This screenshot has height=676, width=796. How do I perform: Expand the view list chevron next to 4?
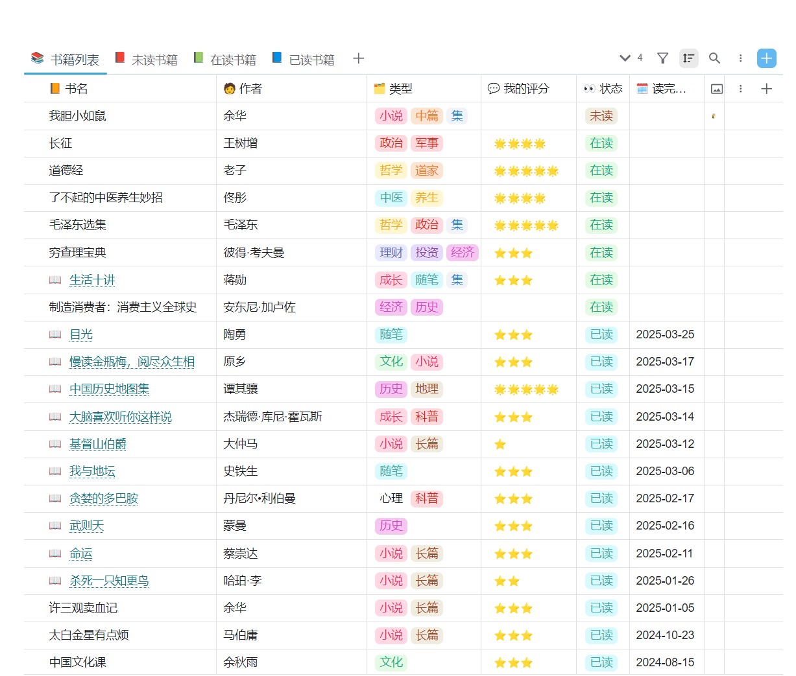[x=625, y=58]
